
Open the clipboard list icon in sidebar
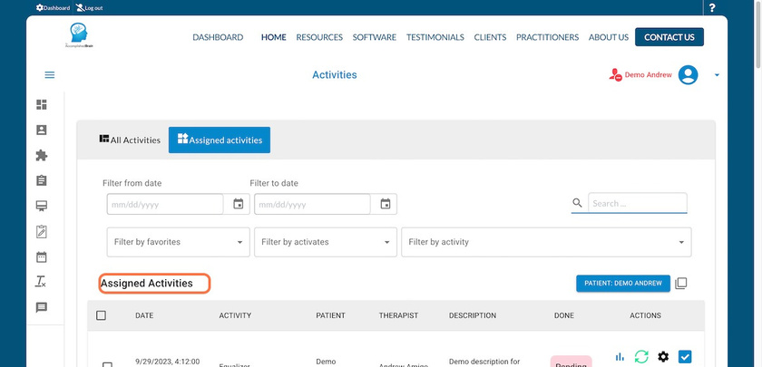42,180
